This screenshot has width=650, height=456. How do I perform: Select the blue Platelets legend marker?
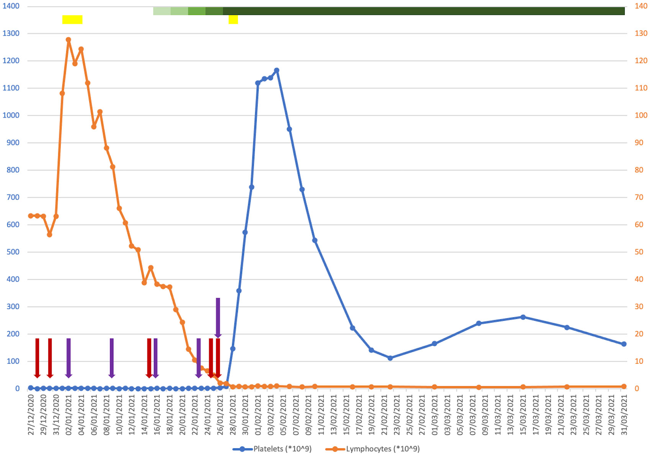242,449
